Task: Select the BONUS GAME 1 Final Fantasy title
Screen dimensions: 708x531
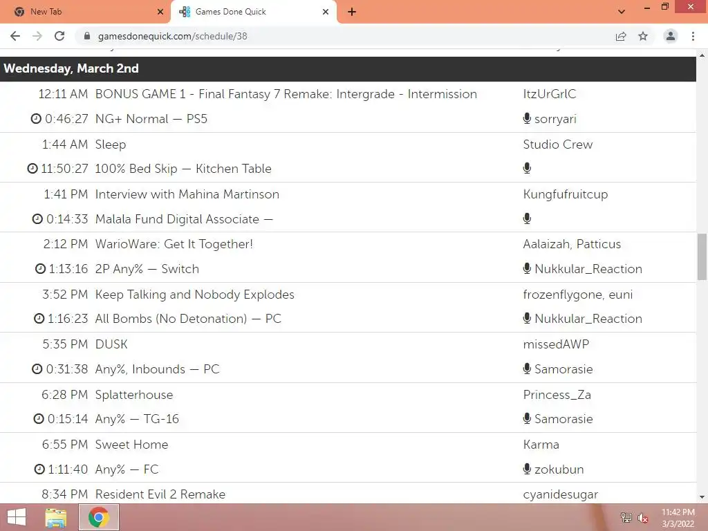Action: point(286,94)
